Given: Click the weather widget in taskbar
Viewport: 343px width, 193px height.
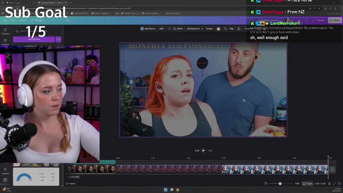Looking at the screenshot, I should (7, 190).
